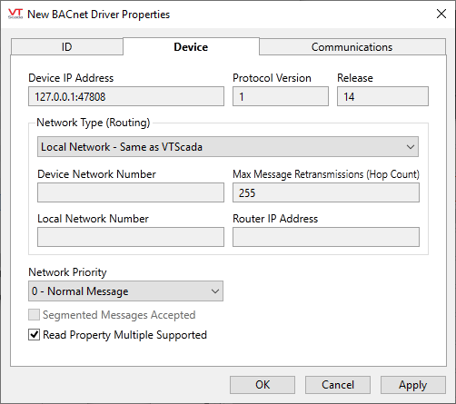This screenshot has width=456, height=404.
Task: Uncheck Read Property Multiple Supported
Action: [34, 335]
